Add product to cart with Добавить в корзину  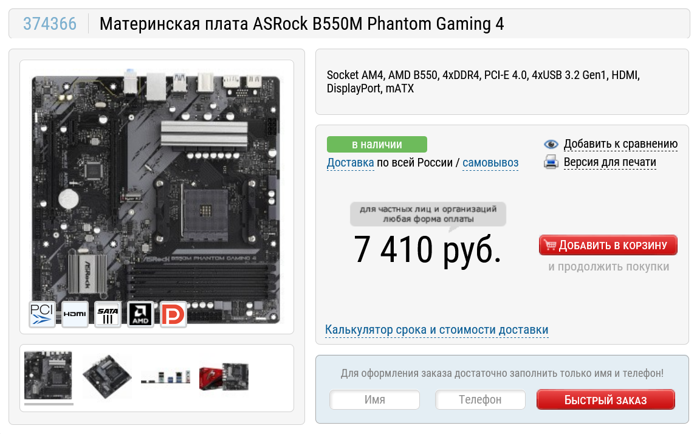[x=608, y=245]
